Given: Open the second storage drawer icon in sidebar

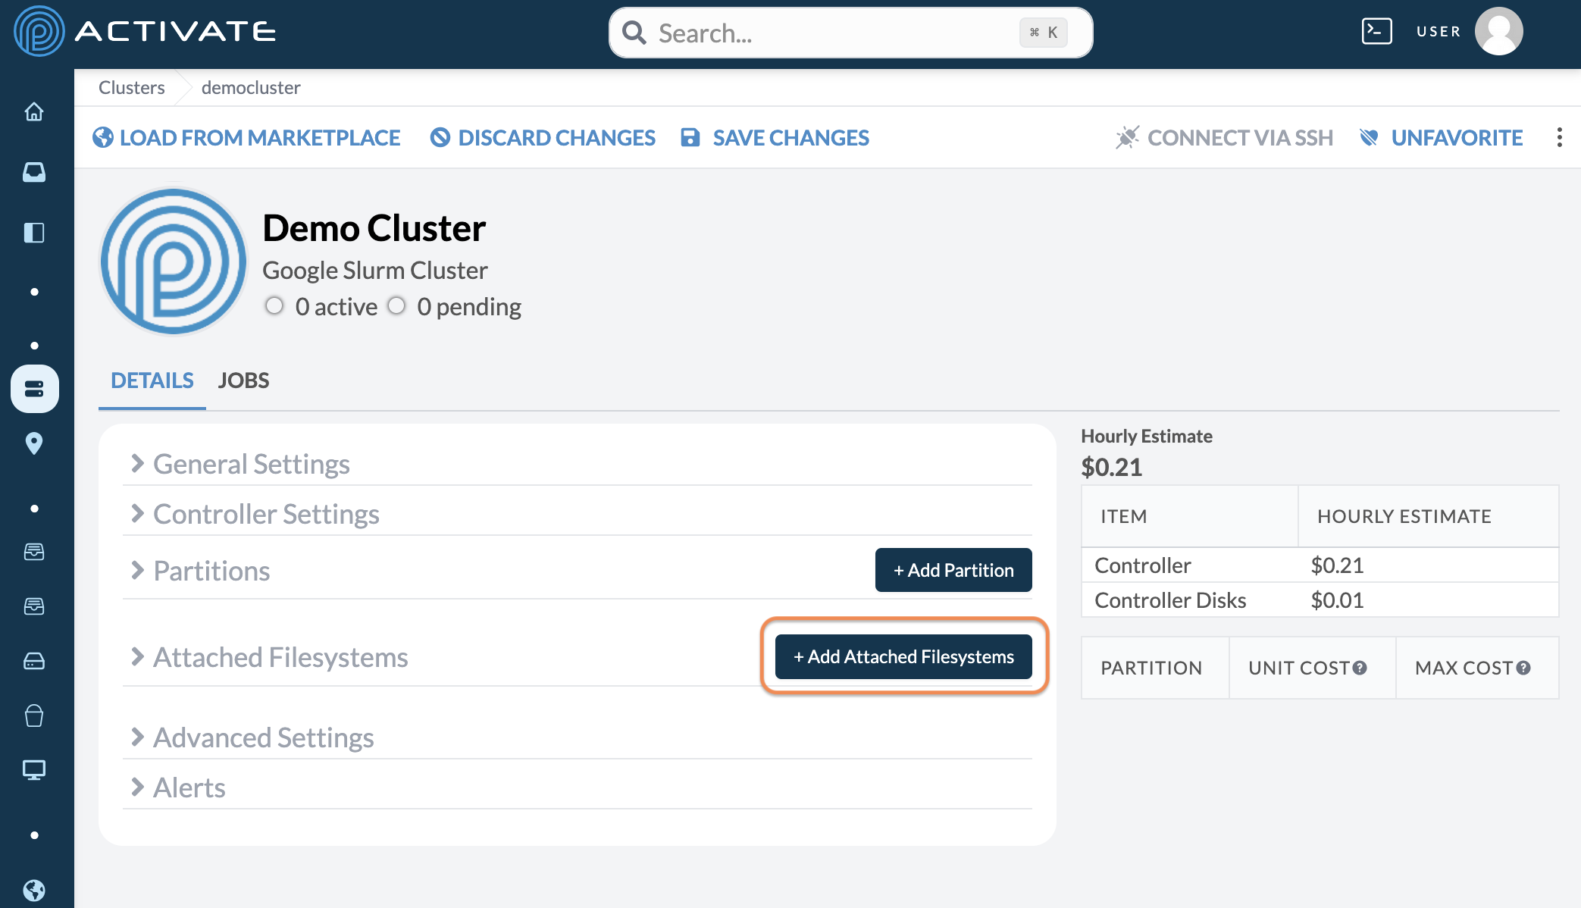Looking at the screenshot, I should (34, 606).
